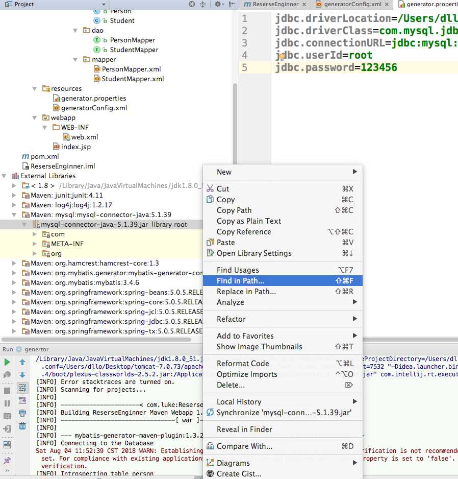The width and height of the screenshot is (458, 479).
Task: Open the New submenu
Action: pyautogui.click(x=283, y=172)
